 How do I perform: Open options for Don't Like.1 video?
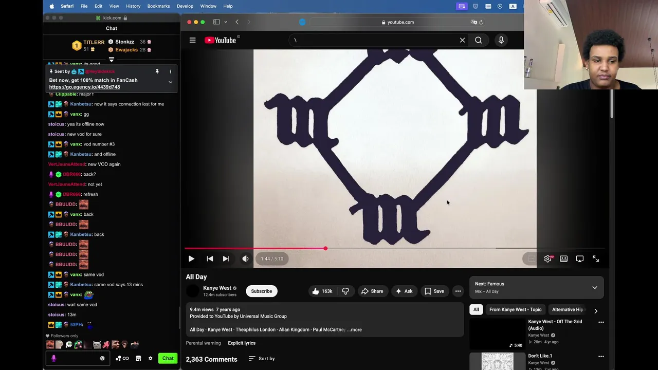601,356
